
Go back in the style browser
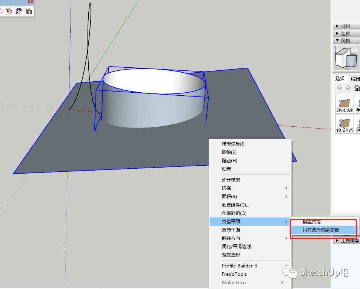(339, 88)
